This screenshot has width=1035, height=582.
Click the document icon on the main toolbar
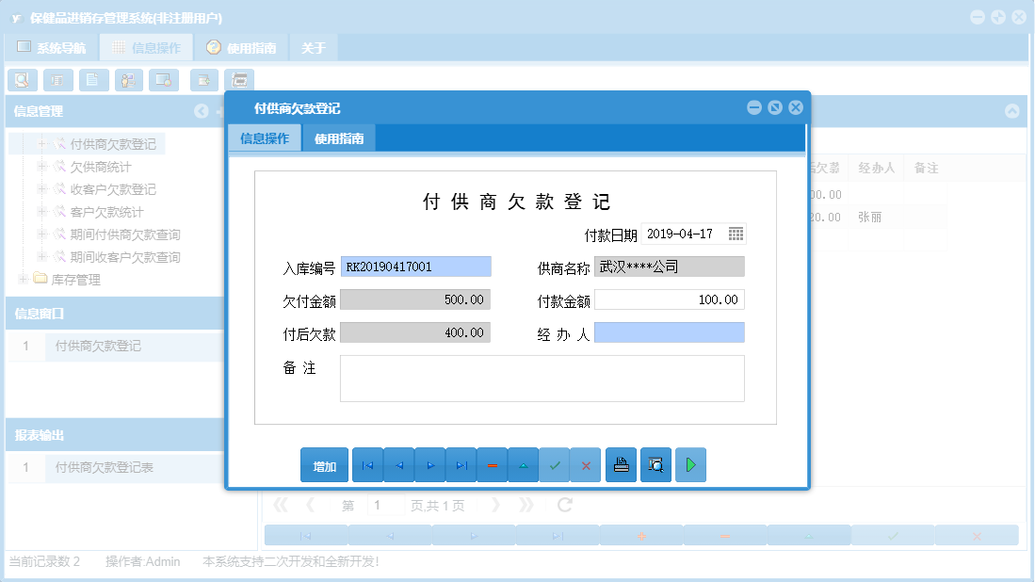(92, 80)
